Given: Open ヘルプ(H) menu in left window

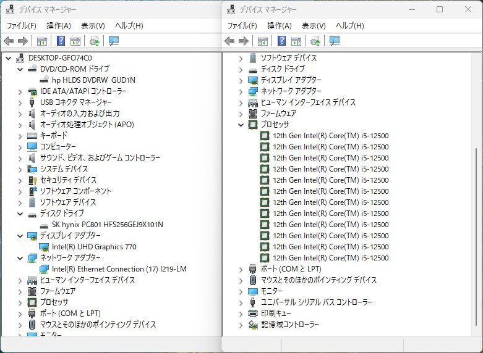Looking at the screenshot, I should (129, 25).
